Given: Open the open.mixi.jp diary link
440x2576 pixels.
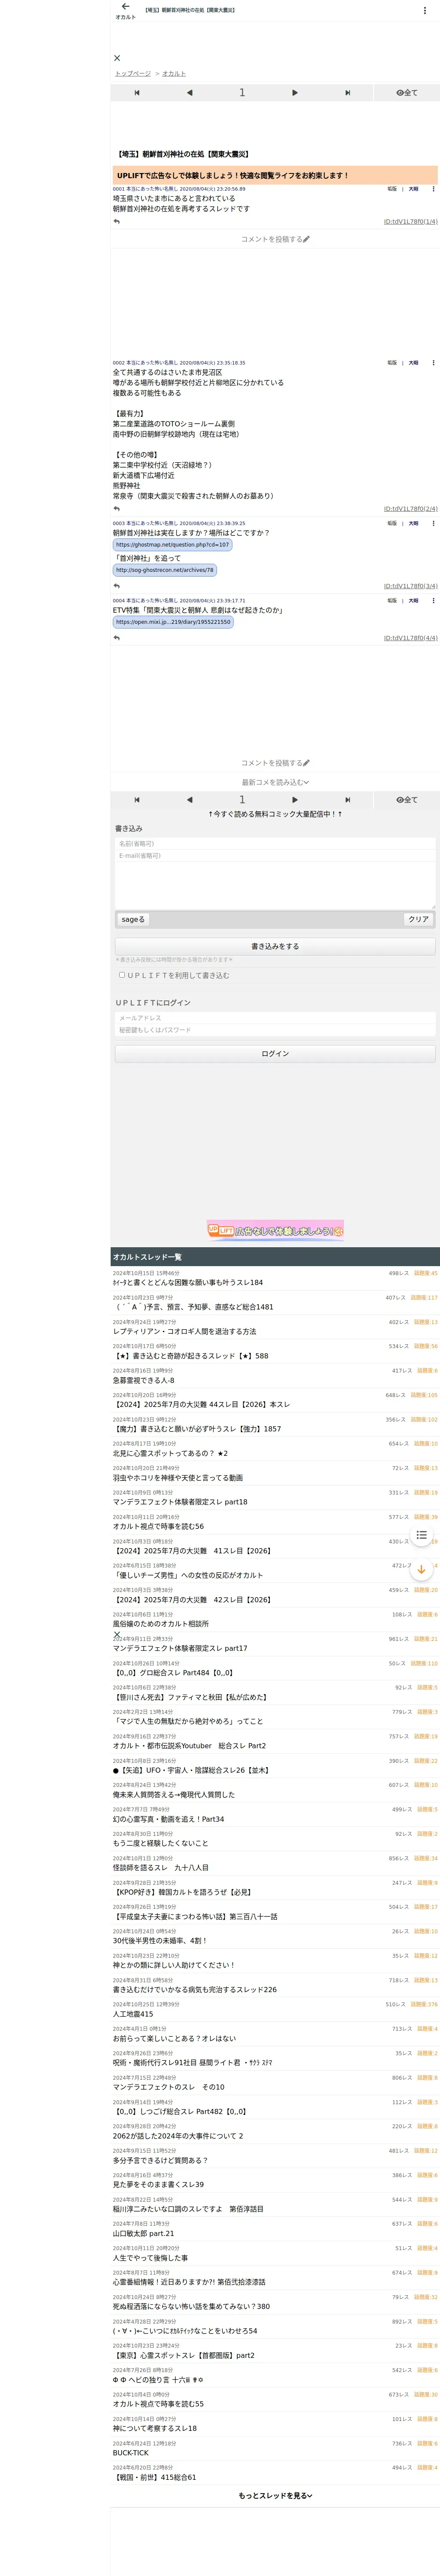Looking at the screenshot, I should [x=173, y=622].
